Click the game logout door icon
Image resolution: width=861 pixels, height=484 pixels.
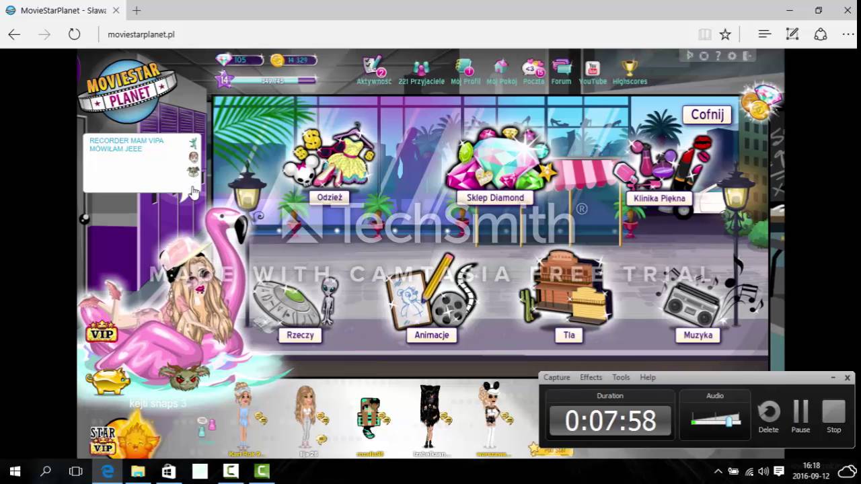[x=748, y=56]
